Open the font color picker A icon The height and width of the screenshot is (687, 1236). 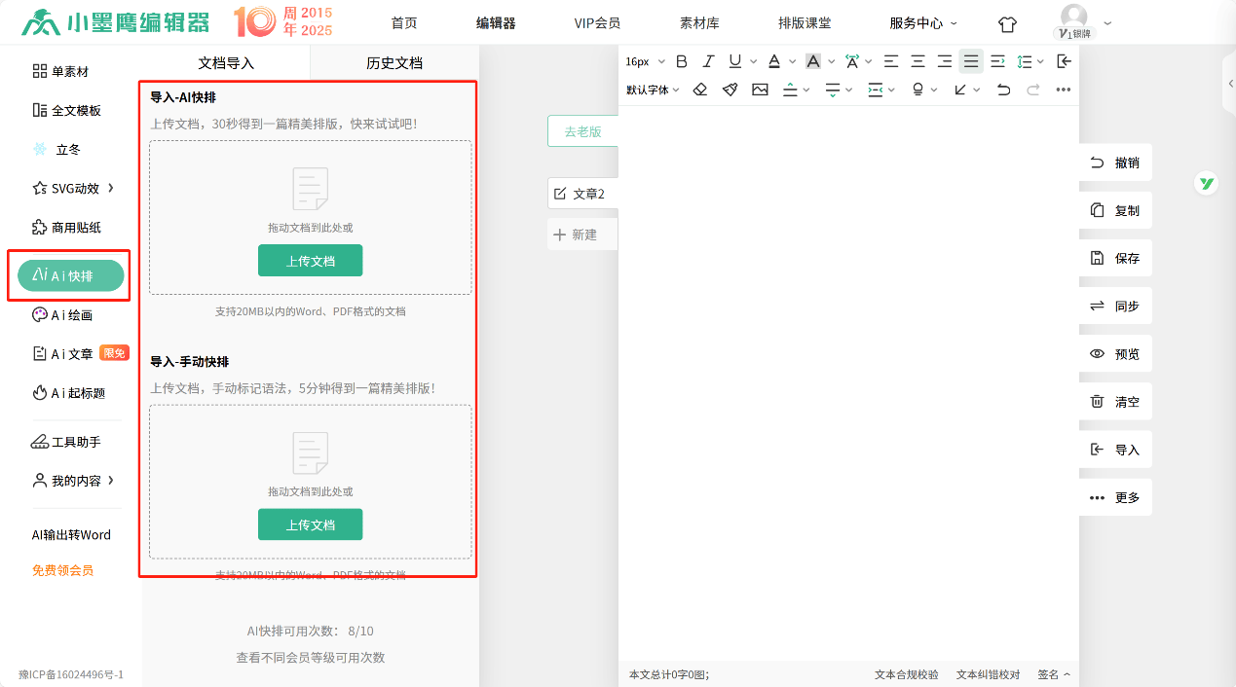(x=774, y=61)
